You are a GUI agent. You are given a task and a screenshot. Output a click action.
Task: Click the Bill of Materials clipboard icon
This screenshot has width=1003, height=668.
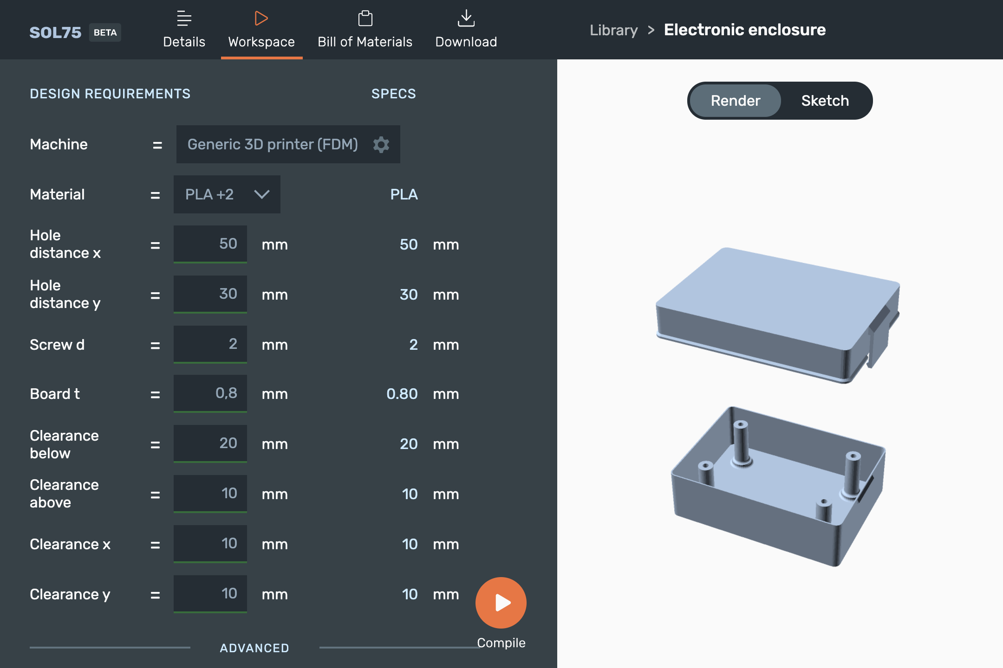coord(365,18)
